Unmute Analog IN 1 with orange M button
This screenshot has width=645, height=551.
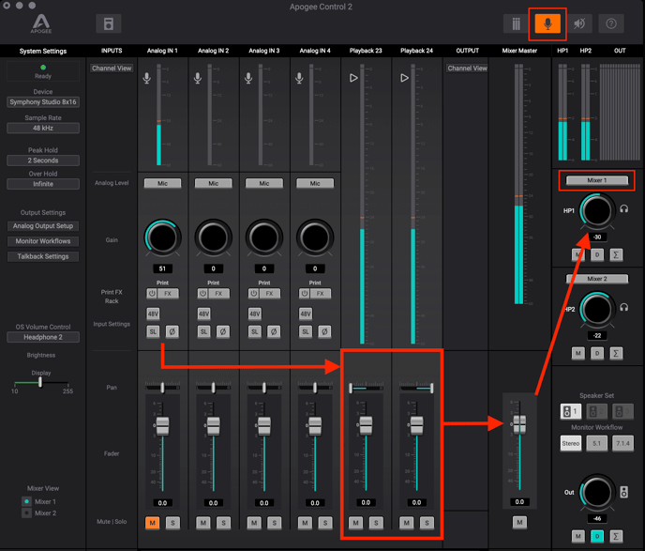tap(152, 523)
